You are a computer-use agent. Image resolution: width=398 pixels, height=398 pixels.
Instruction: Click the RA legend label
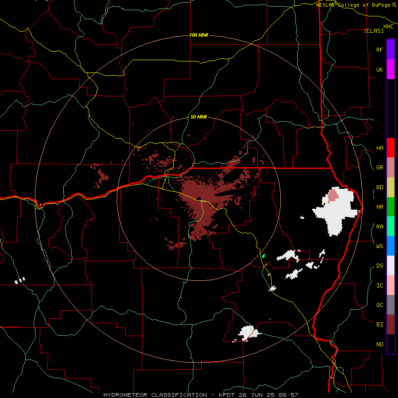point(379,227)
